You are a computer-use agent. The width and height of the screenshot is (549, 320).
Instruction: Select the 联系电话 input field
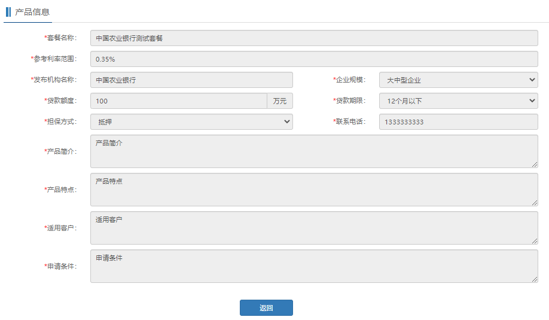pyautogui.click(x=458, y=122)
